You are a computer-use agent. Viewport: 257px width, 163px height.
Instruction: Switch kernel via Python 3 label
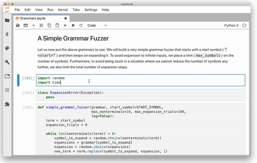(x=231, y=25)
